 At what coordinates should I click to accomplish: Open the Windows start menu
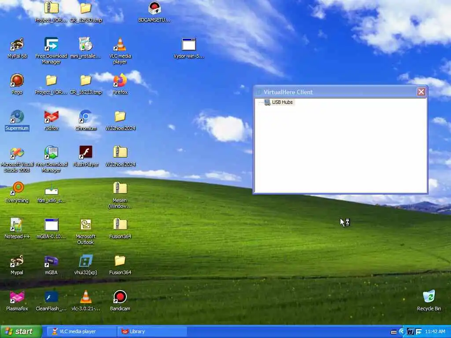21,331
